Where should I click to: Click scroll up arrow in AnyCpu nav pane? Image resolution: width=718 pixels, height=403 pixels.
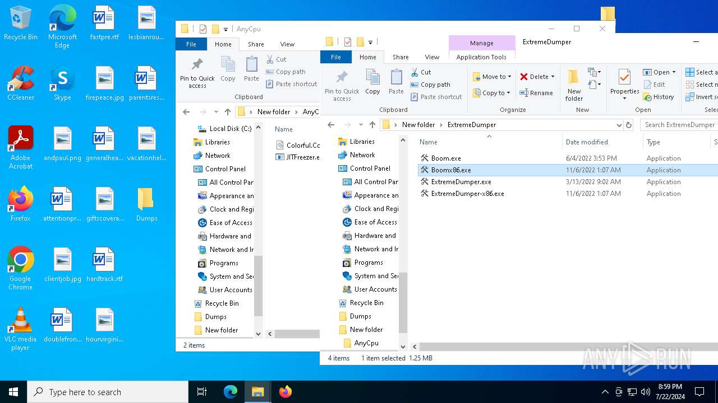[x=259, y=127]
